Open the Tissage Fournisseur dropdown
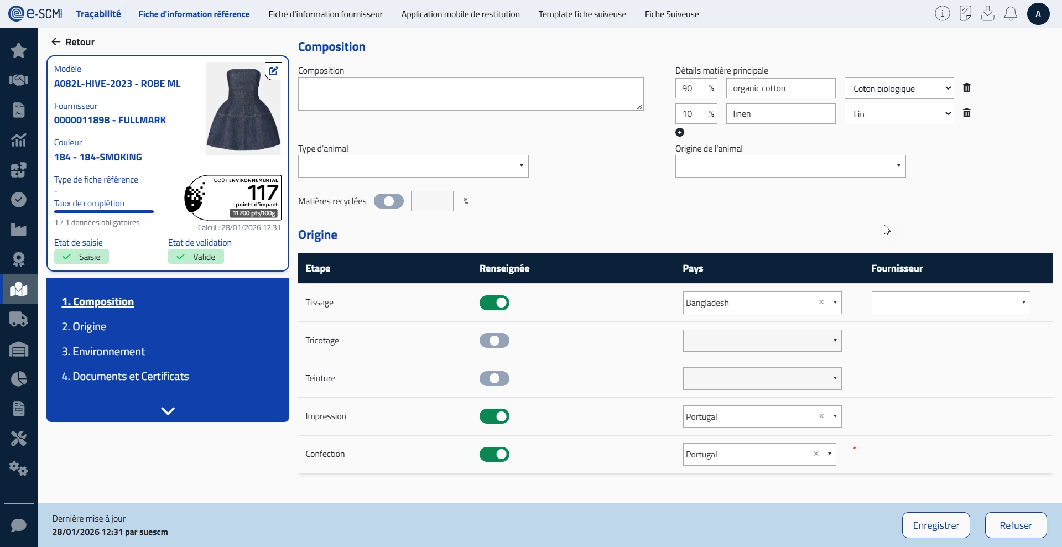This screenshot has width=1062, height=547. pyautogui.click(x=951, y=303)
